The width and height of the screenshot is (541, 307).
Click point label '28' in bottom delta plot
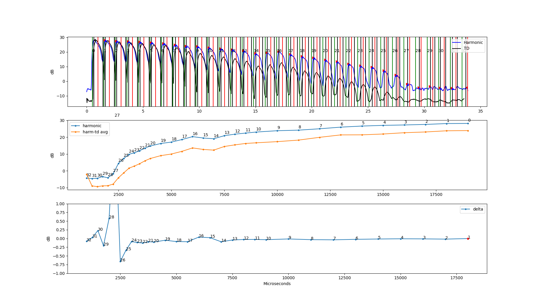[112, 217]
